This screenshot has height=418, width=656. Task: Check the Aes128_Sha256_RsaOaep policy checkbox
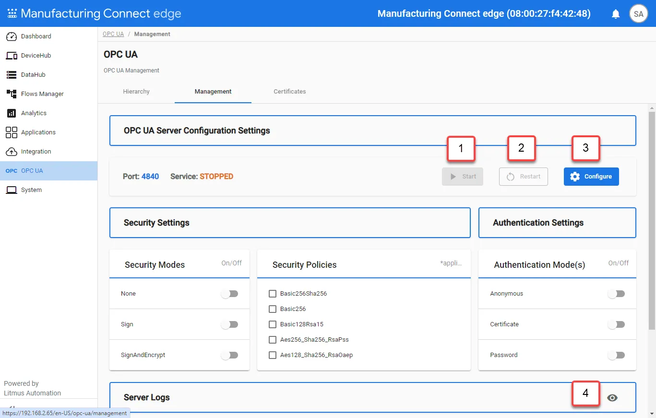point(273,355)
